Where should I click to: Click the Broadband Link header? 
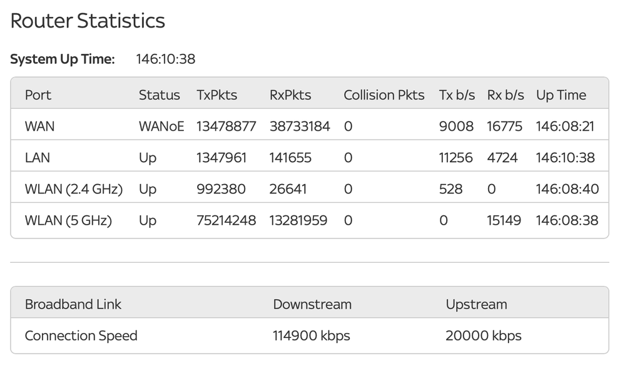pos(73,305)
